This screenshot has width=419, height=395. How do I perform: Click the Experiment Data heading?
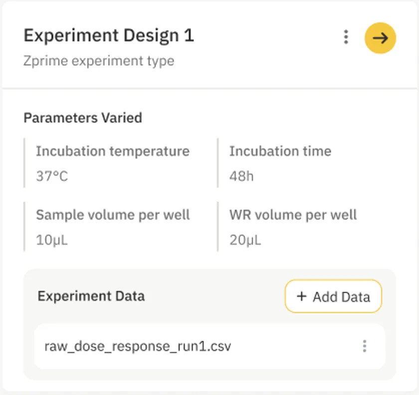[91, 296]
